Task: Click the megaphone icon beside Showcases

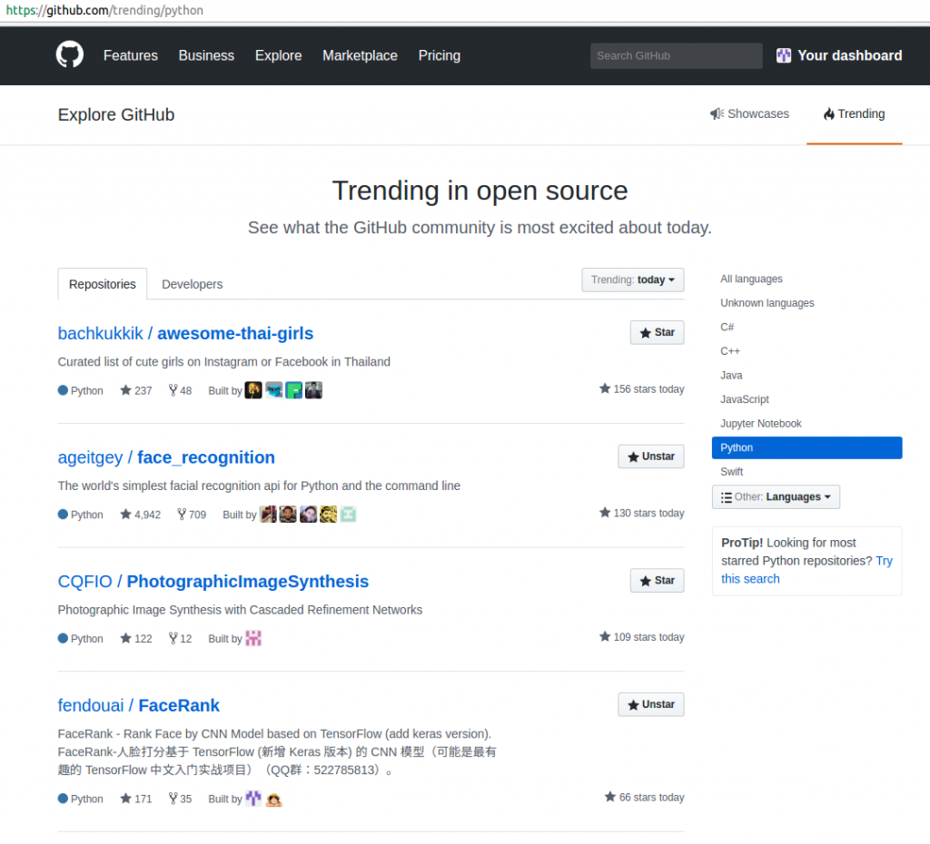Action: coord(717,113)
